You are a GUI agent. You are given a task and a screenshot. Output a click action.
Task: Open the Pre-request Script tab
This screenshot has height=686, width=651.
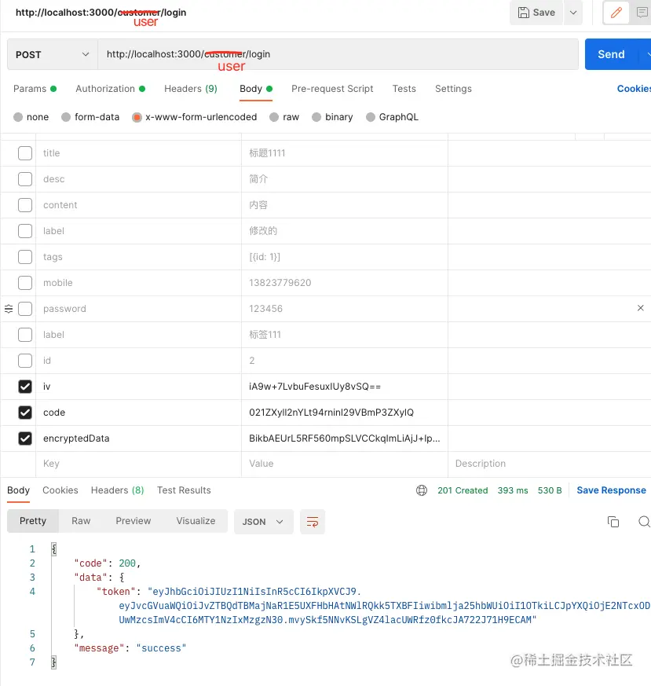(332, 89)
